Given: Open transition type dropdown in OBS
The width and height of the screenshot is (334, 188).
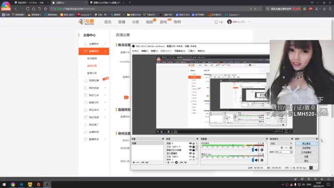Looking at the screenshot, I should [x=281, y=143].
